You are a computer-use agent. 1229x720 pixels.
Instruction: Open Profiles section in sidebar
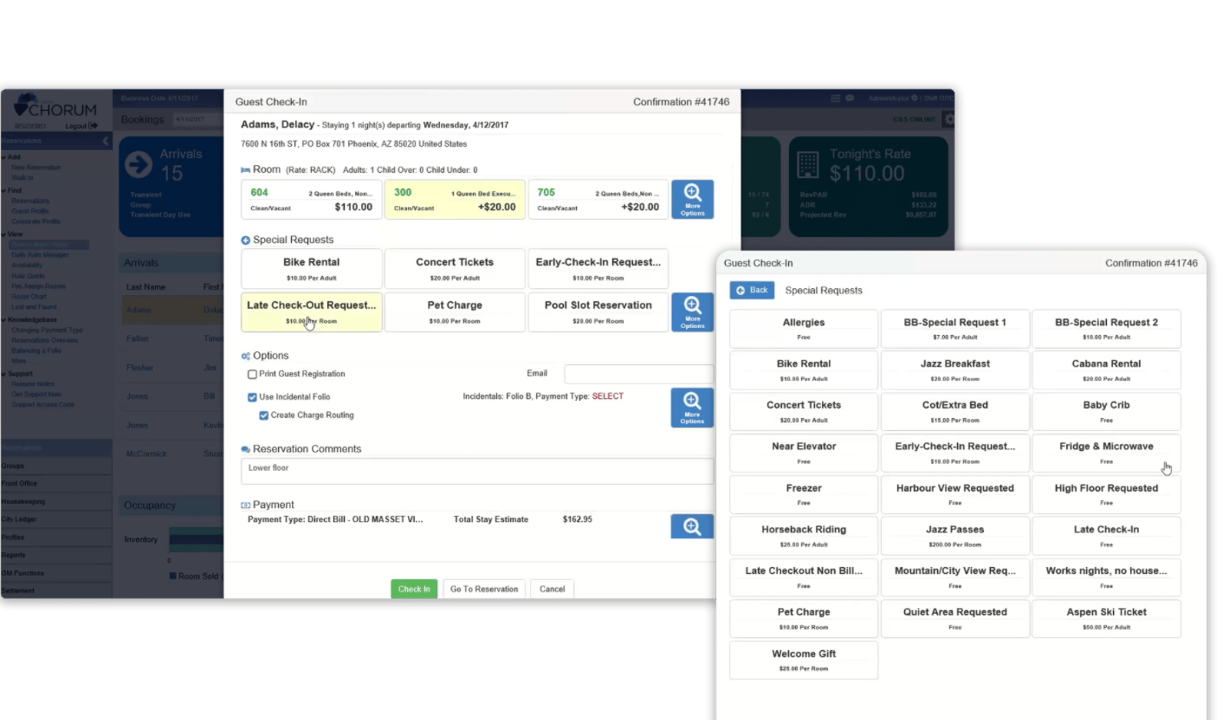[56, 537]
